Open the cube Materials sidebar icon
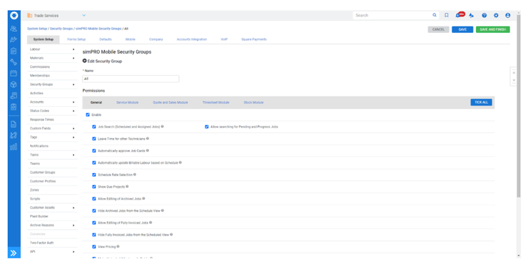The height and width of the screenshot is (264, 528). click(14, 84)
